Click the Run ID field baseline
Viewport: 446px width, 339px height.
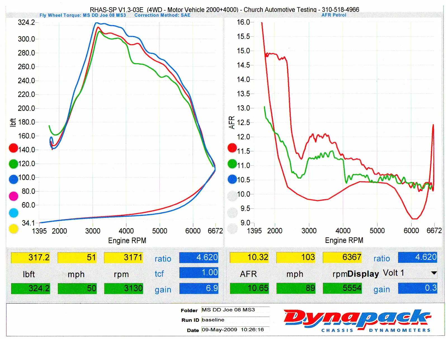click(x=235, y=320)
